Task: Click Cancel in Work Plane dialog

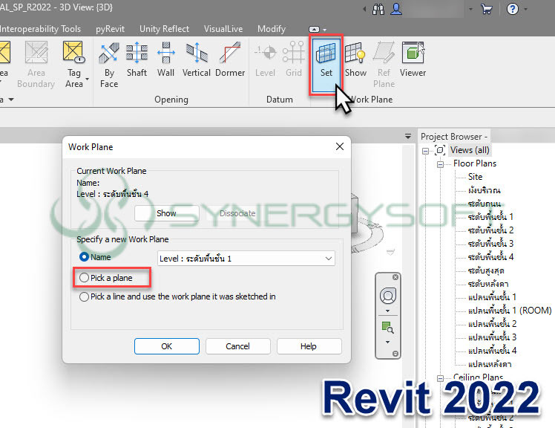Action: click(238, 346)
